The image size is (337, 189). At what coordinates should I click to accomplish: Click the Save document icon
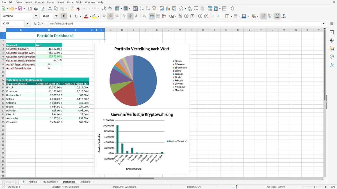coord(20,9)
